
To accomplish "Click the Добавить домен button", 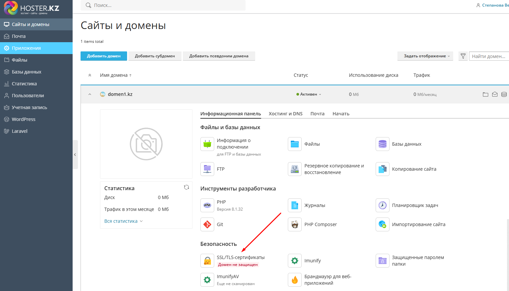I will pyautogui.click(x=104, y=56).
